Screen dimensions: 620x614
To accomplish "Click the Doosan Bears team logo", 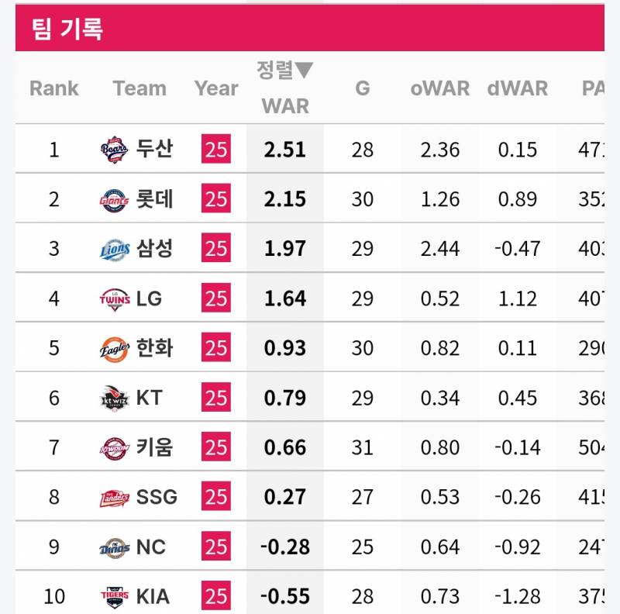I will click(x=115, y=149).
